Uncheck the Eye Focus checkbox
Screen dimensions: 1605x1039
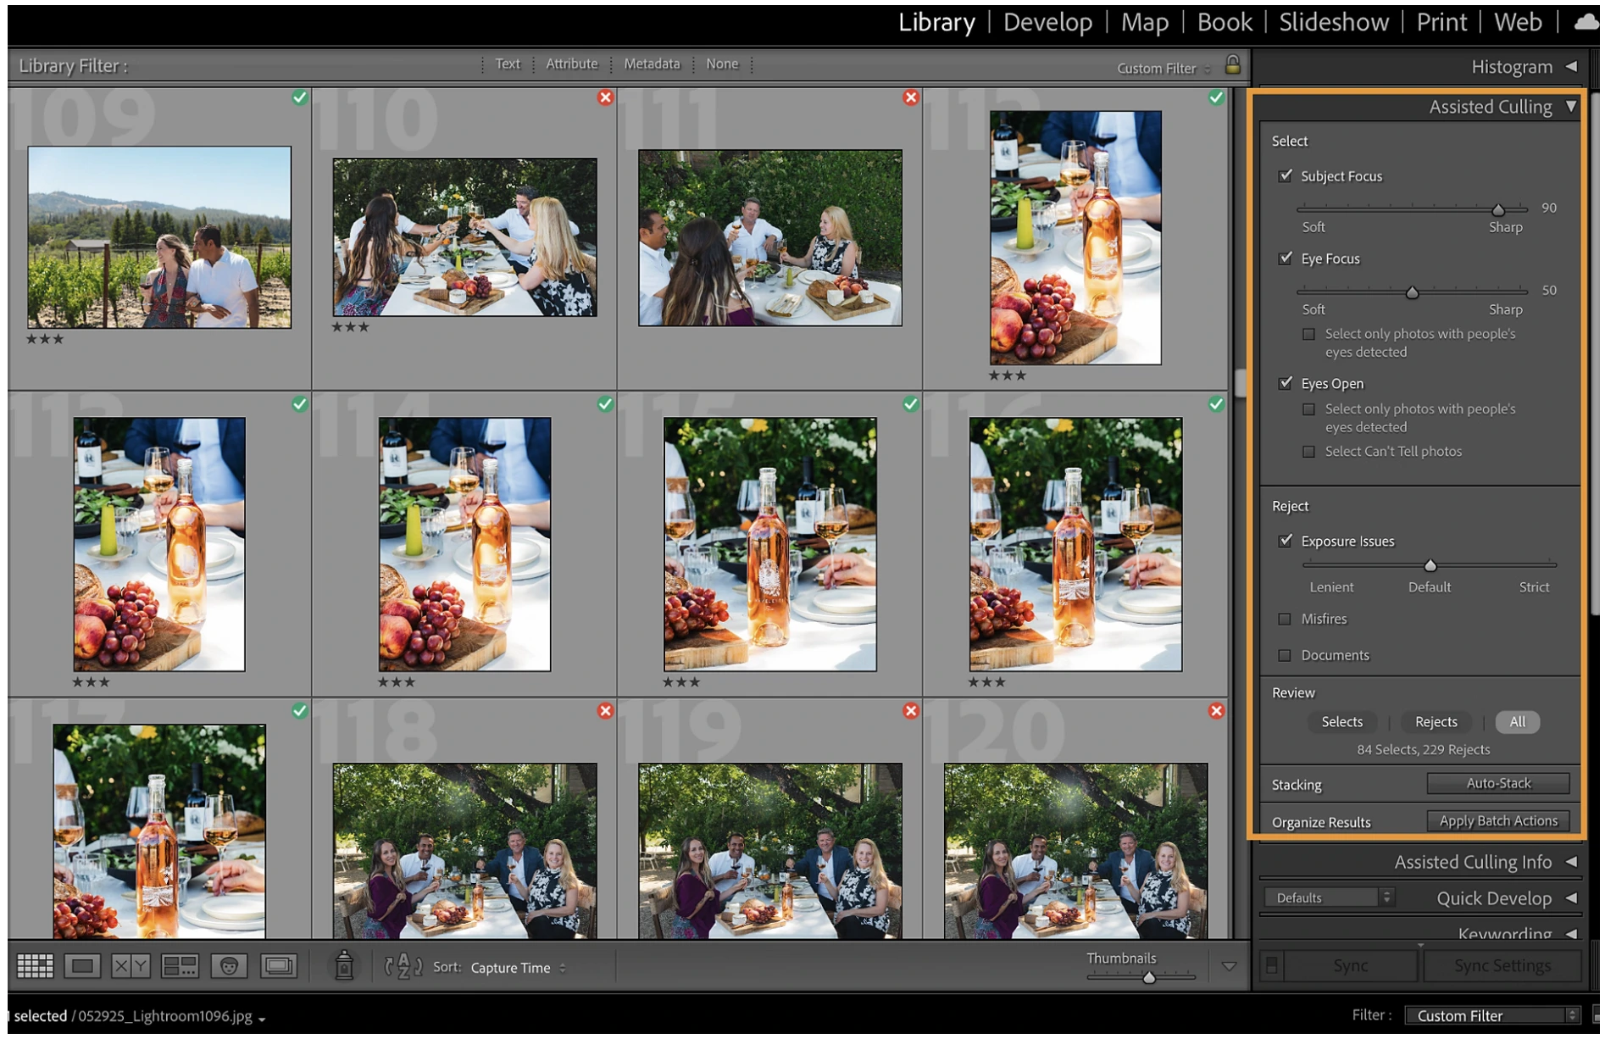[1286, 258]
